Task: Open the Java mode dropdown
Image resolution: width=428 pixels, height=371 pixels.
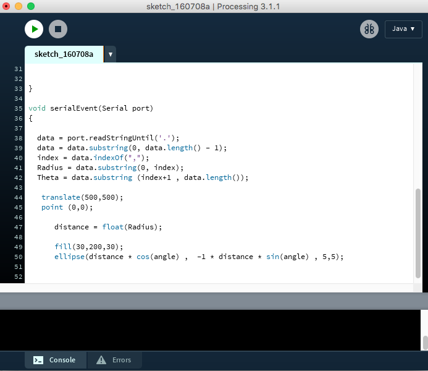Action: 403,29
